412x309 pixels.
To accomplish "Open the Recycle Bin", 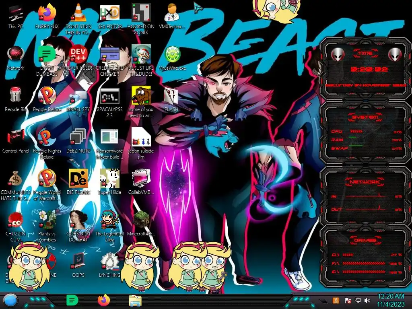I will pos(16,99).
